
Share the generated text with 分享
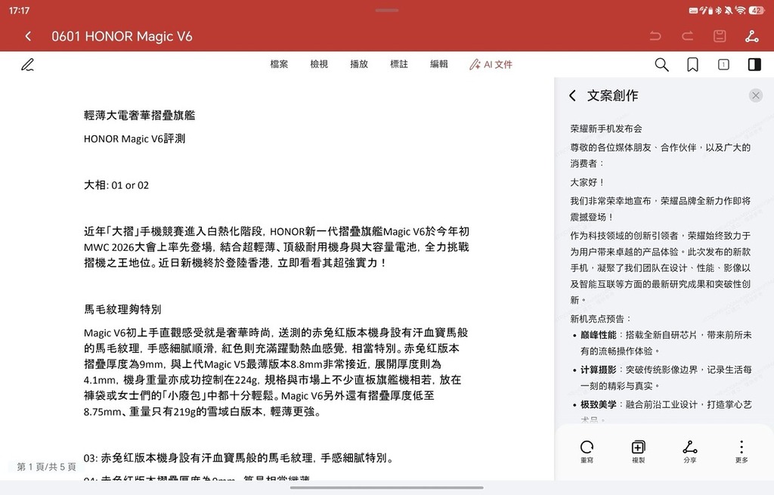coord(690,451)
